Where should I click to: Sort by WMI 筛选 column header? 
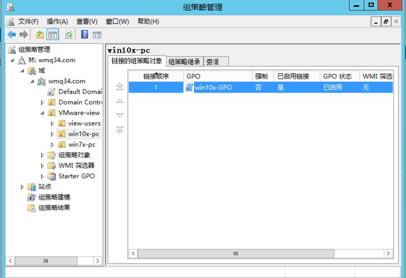click(x=376, y=76)
